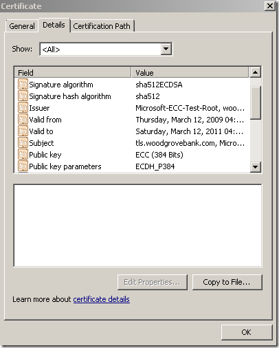Click the Subject field icon
This screenshot has height=348, width=279.
(23, 143)
